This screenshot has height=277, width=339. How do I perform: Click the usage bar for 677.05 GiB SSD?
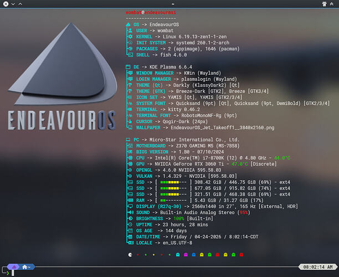tap(173, 188)
